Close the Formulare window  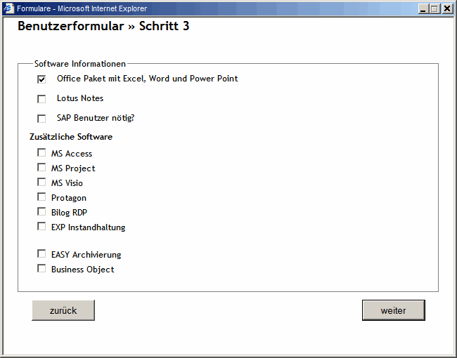[x=446, y=8]
